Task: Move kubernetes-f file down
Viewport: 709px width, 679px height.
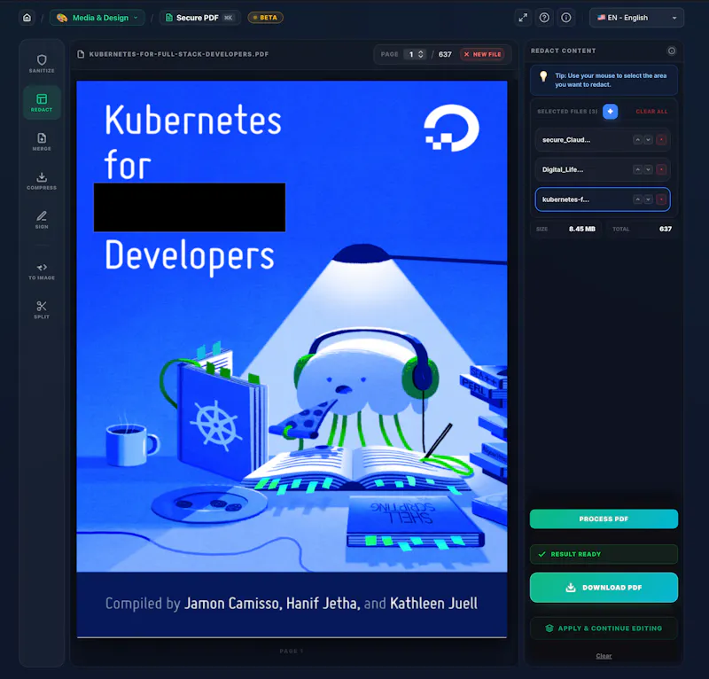Action: (x=648, y=199)
